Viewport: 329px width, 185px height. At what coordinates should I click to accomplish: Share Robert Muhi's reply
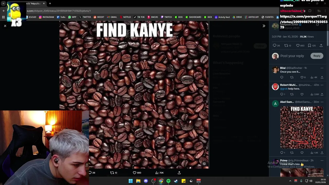click(x=322, y=94)
